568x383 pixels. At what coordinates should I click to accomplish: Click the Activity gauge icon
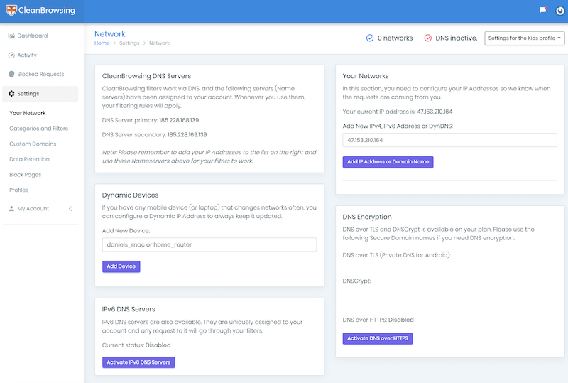(11, 55)
